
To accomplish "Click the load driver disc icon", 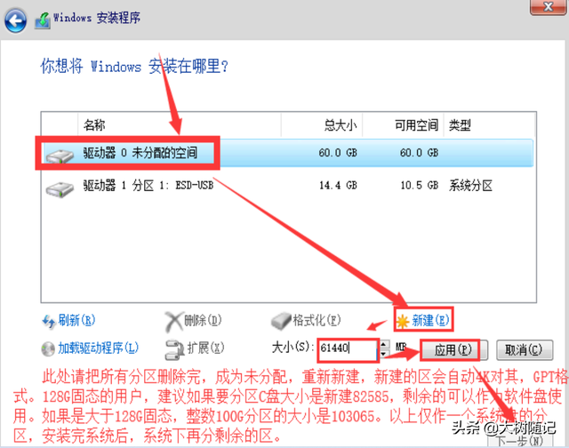I will coord(48,349).
